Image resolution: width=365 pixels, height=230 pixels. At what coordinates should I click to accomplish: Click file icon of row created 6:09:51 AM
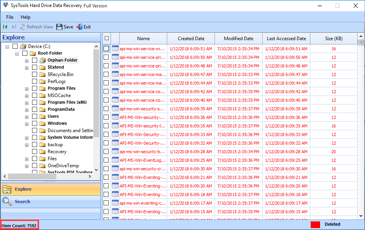(x=115, y=49)
